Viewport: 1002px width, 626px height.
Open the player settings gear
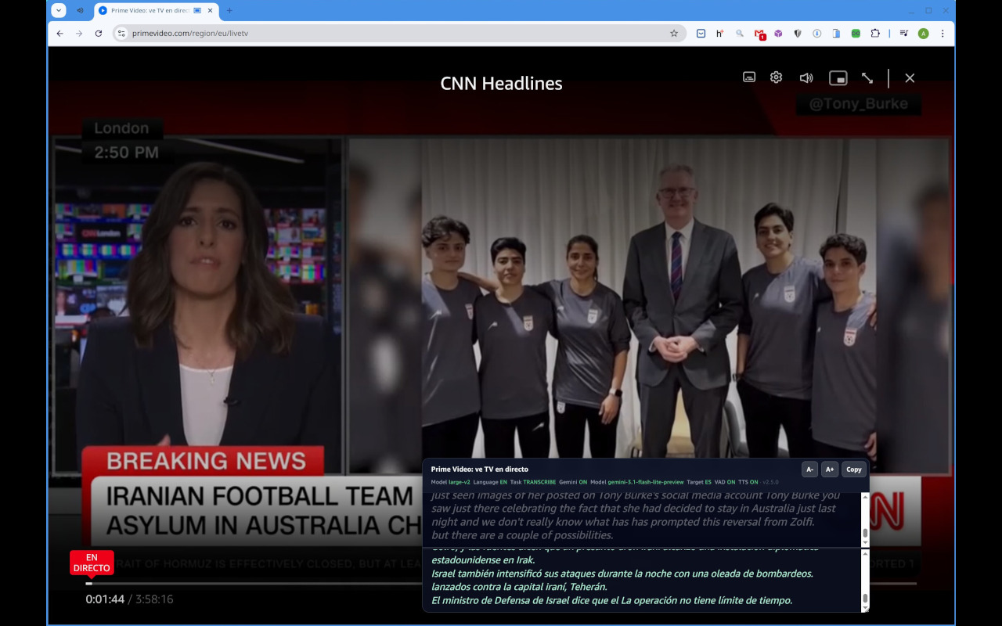[x=776, y=77]
